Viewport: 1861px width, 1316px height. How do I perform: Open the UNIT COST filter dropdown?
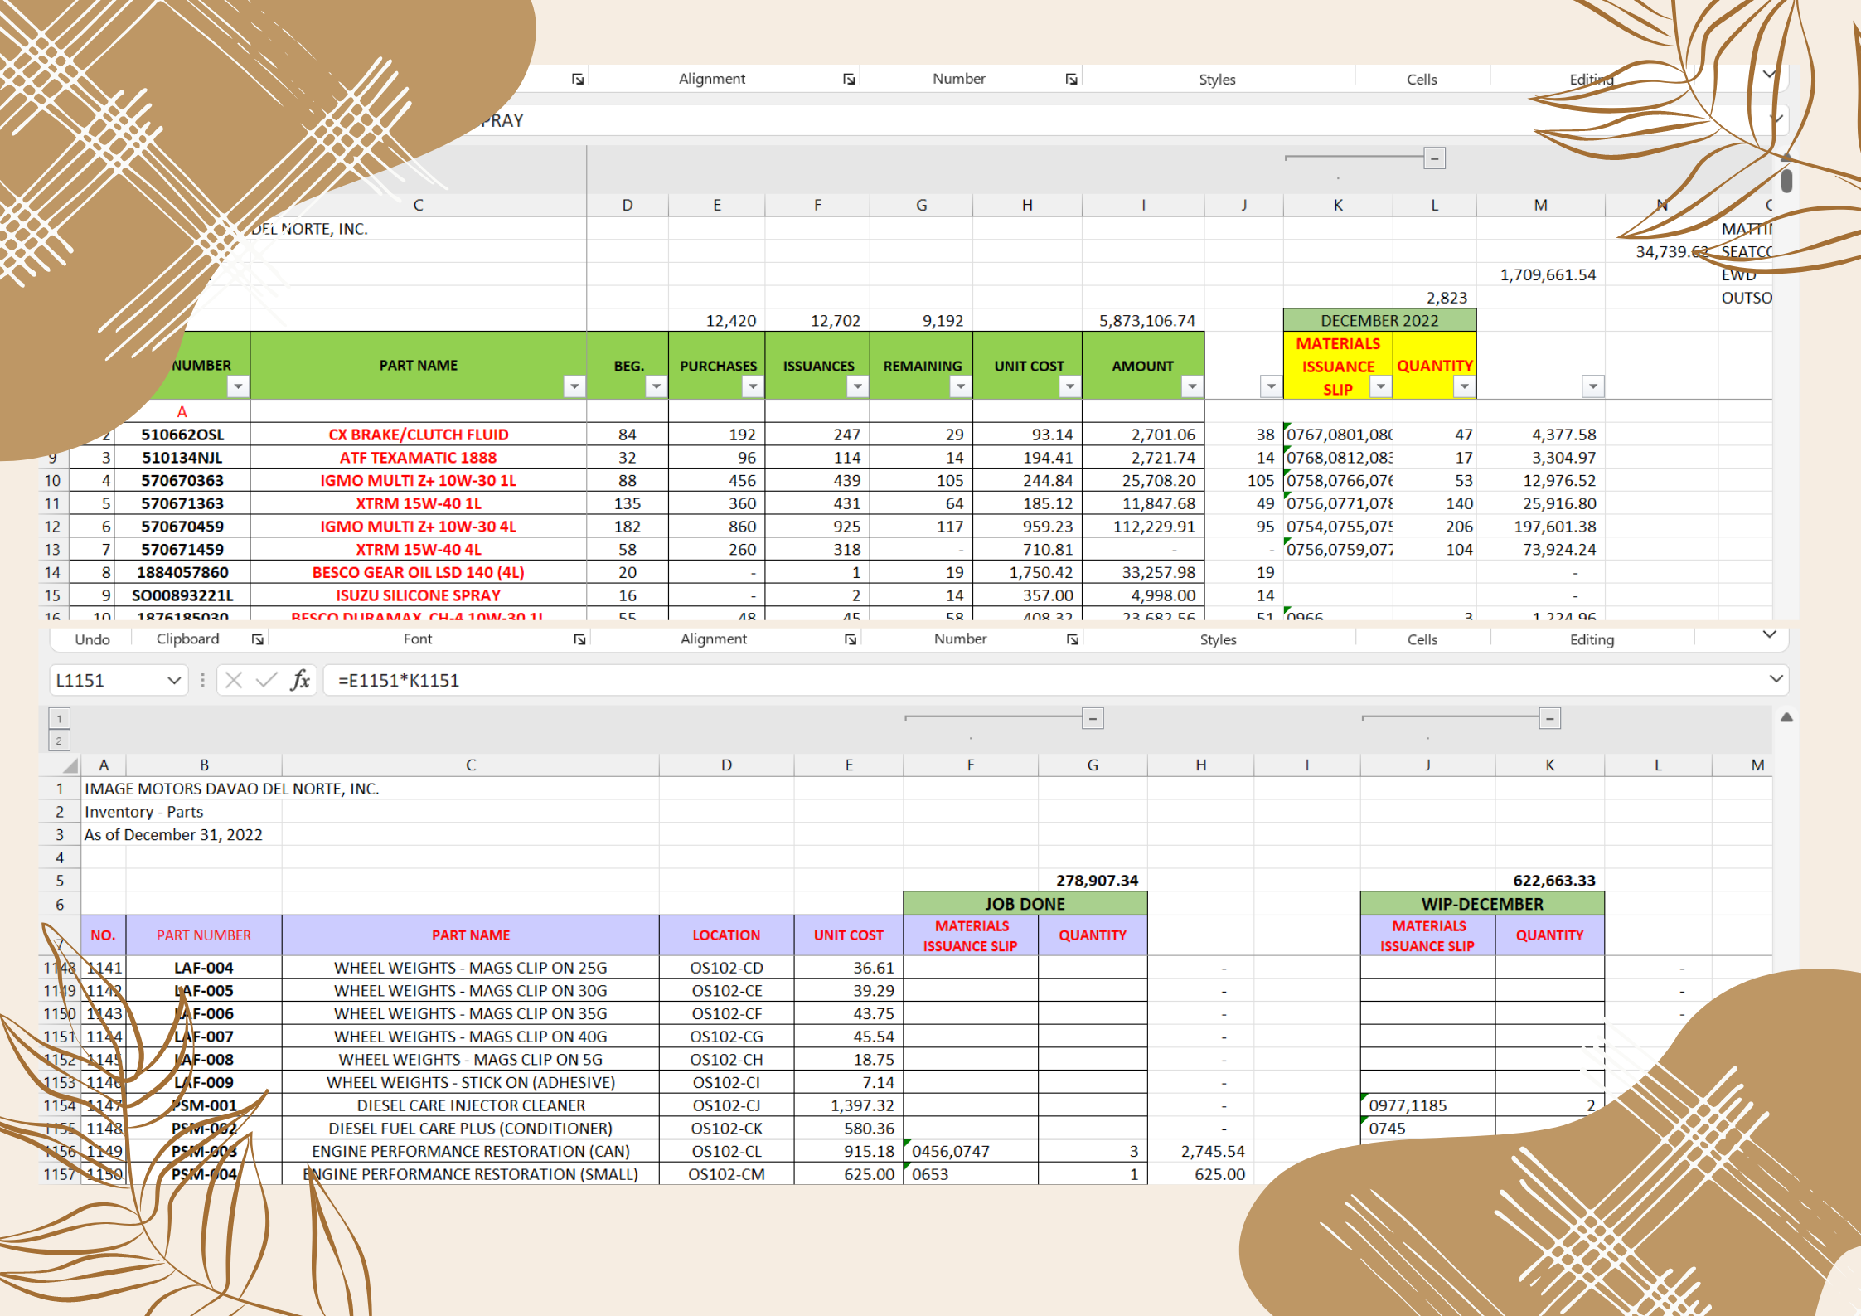1070,386
